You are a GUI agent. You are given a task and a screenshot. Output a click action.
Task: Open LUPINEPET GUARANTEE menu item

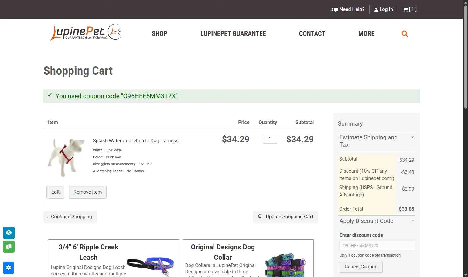[x=233, y=34]
